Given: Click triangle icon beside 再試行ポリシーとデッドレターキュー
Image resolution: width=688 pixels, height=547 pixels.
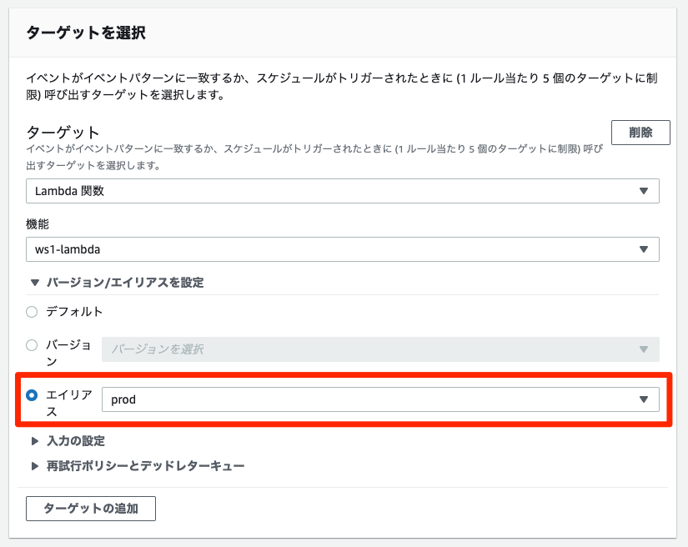Looking at the screenshot, I should tap(35, 466).
